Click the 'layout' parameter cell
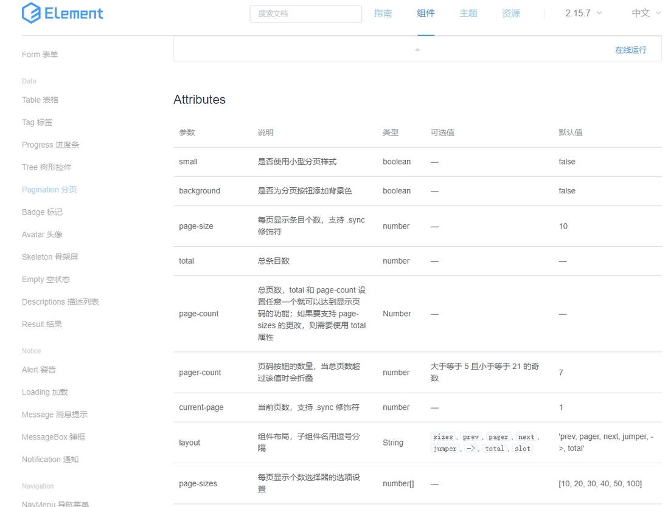Image resolution: width=668 pixels, height=507 pixels. (x=190, y=443)
